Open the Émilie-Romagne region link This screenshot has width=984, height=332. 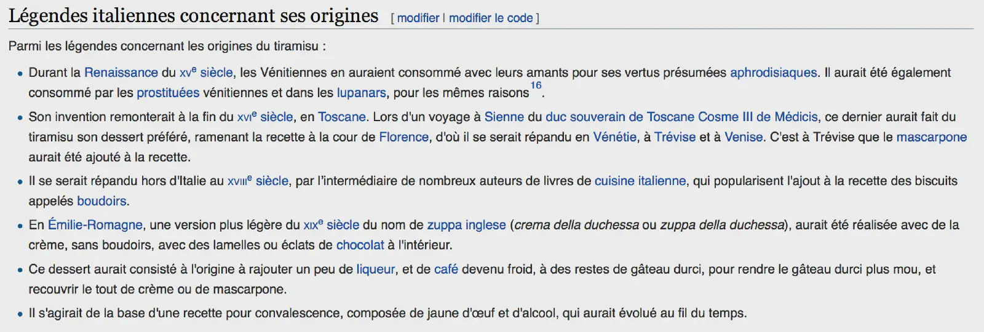[x=95, y=225]
